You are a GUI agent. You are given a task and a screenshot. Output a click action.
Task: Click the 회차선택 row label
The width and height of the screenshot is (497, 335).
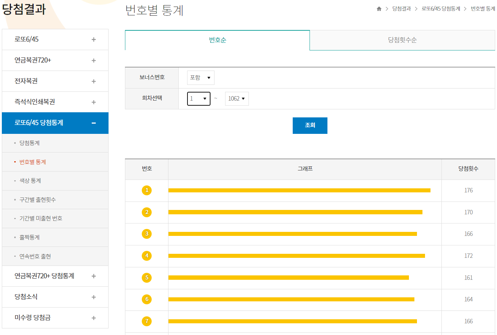point(152,98)
